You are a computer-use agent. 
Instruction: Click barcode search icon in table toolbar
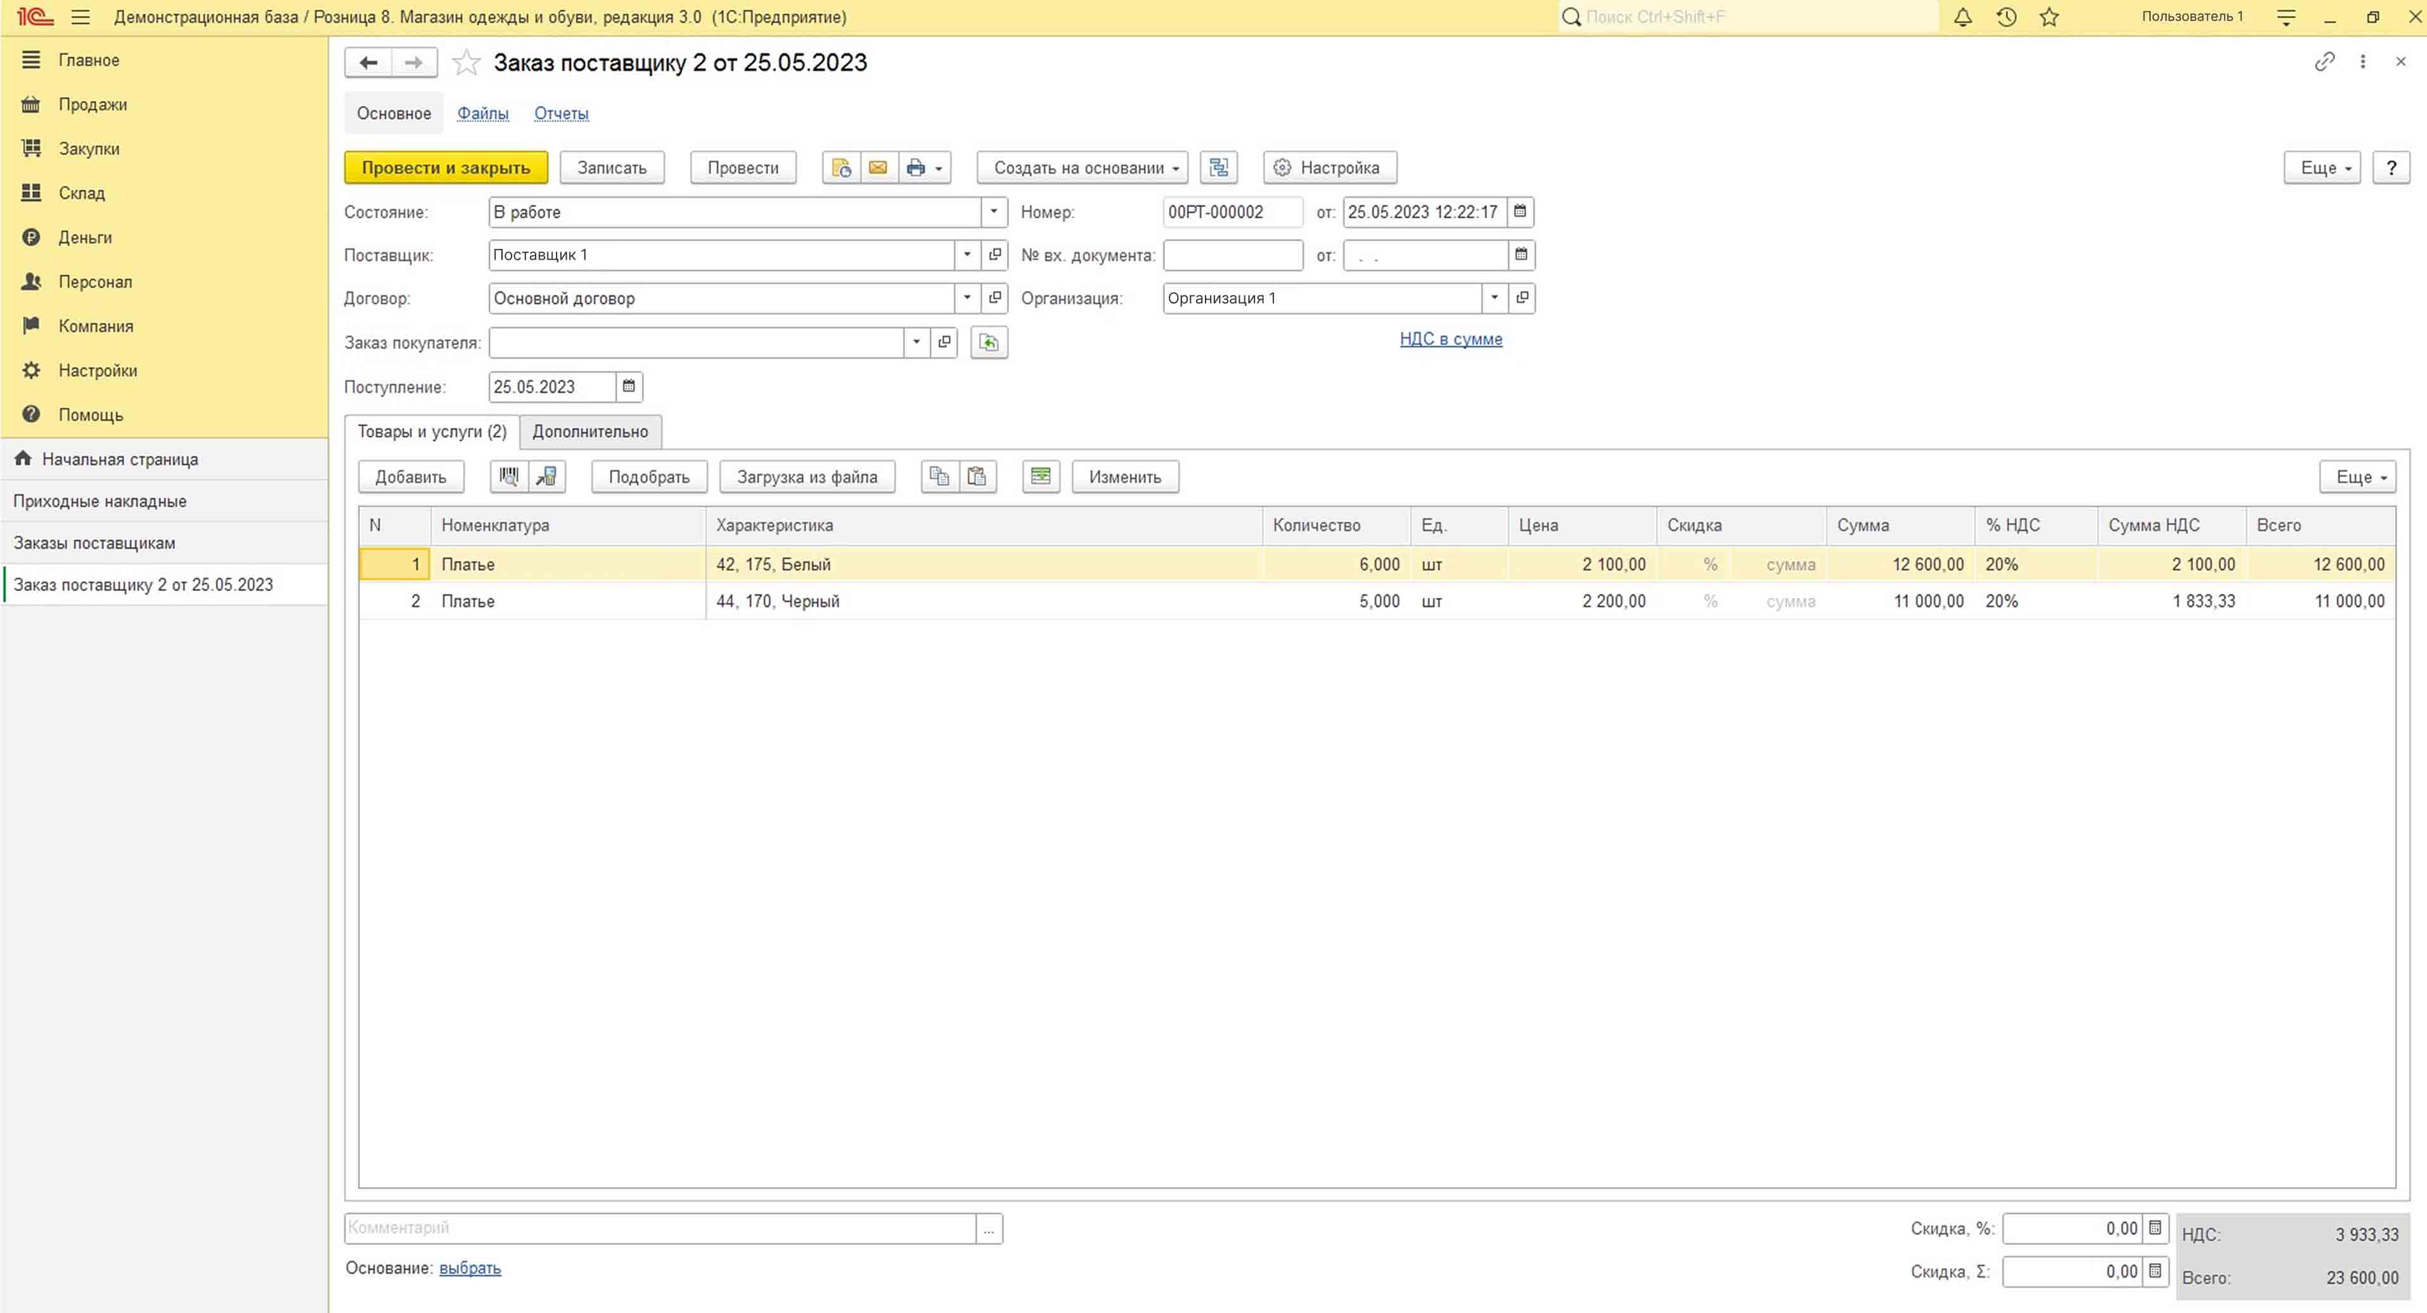tap(509, 477)
